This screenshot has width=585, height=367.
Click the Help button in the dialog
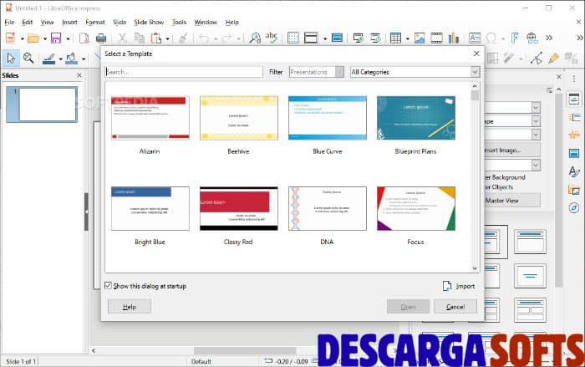pos(129,307)
